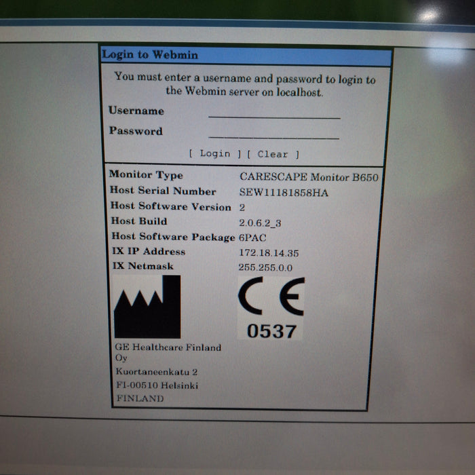This screenshot has width=475, height=475.
Task: Click the 0537 notified body number
Action: point(271,330)
